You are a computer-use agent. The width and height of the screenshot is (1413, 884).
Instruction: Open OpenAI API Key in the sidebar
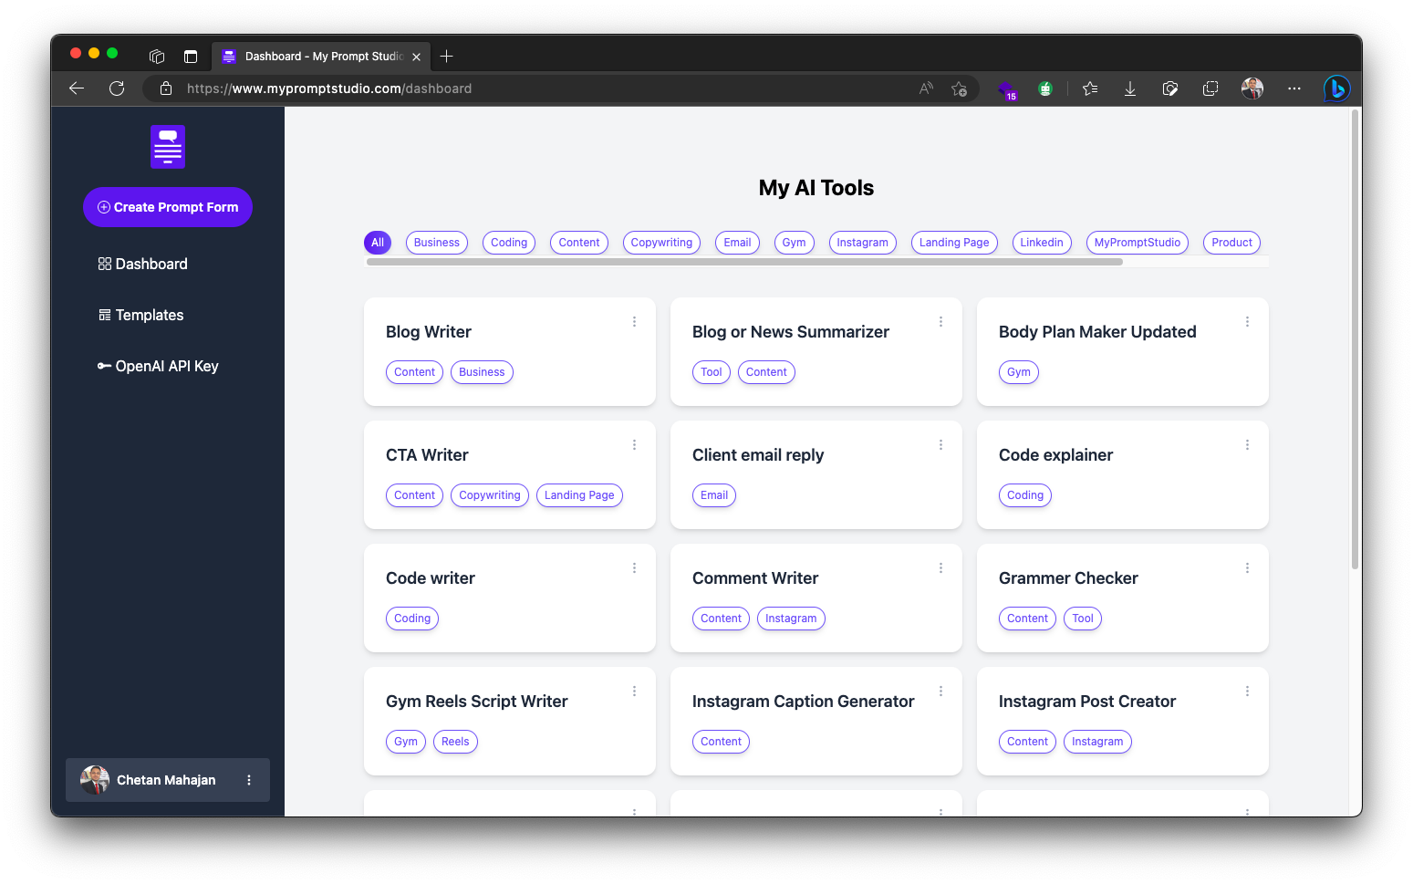(158, 366)
